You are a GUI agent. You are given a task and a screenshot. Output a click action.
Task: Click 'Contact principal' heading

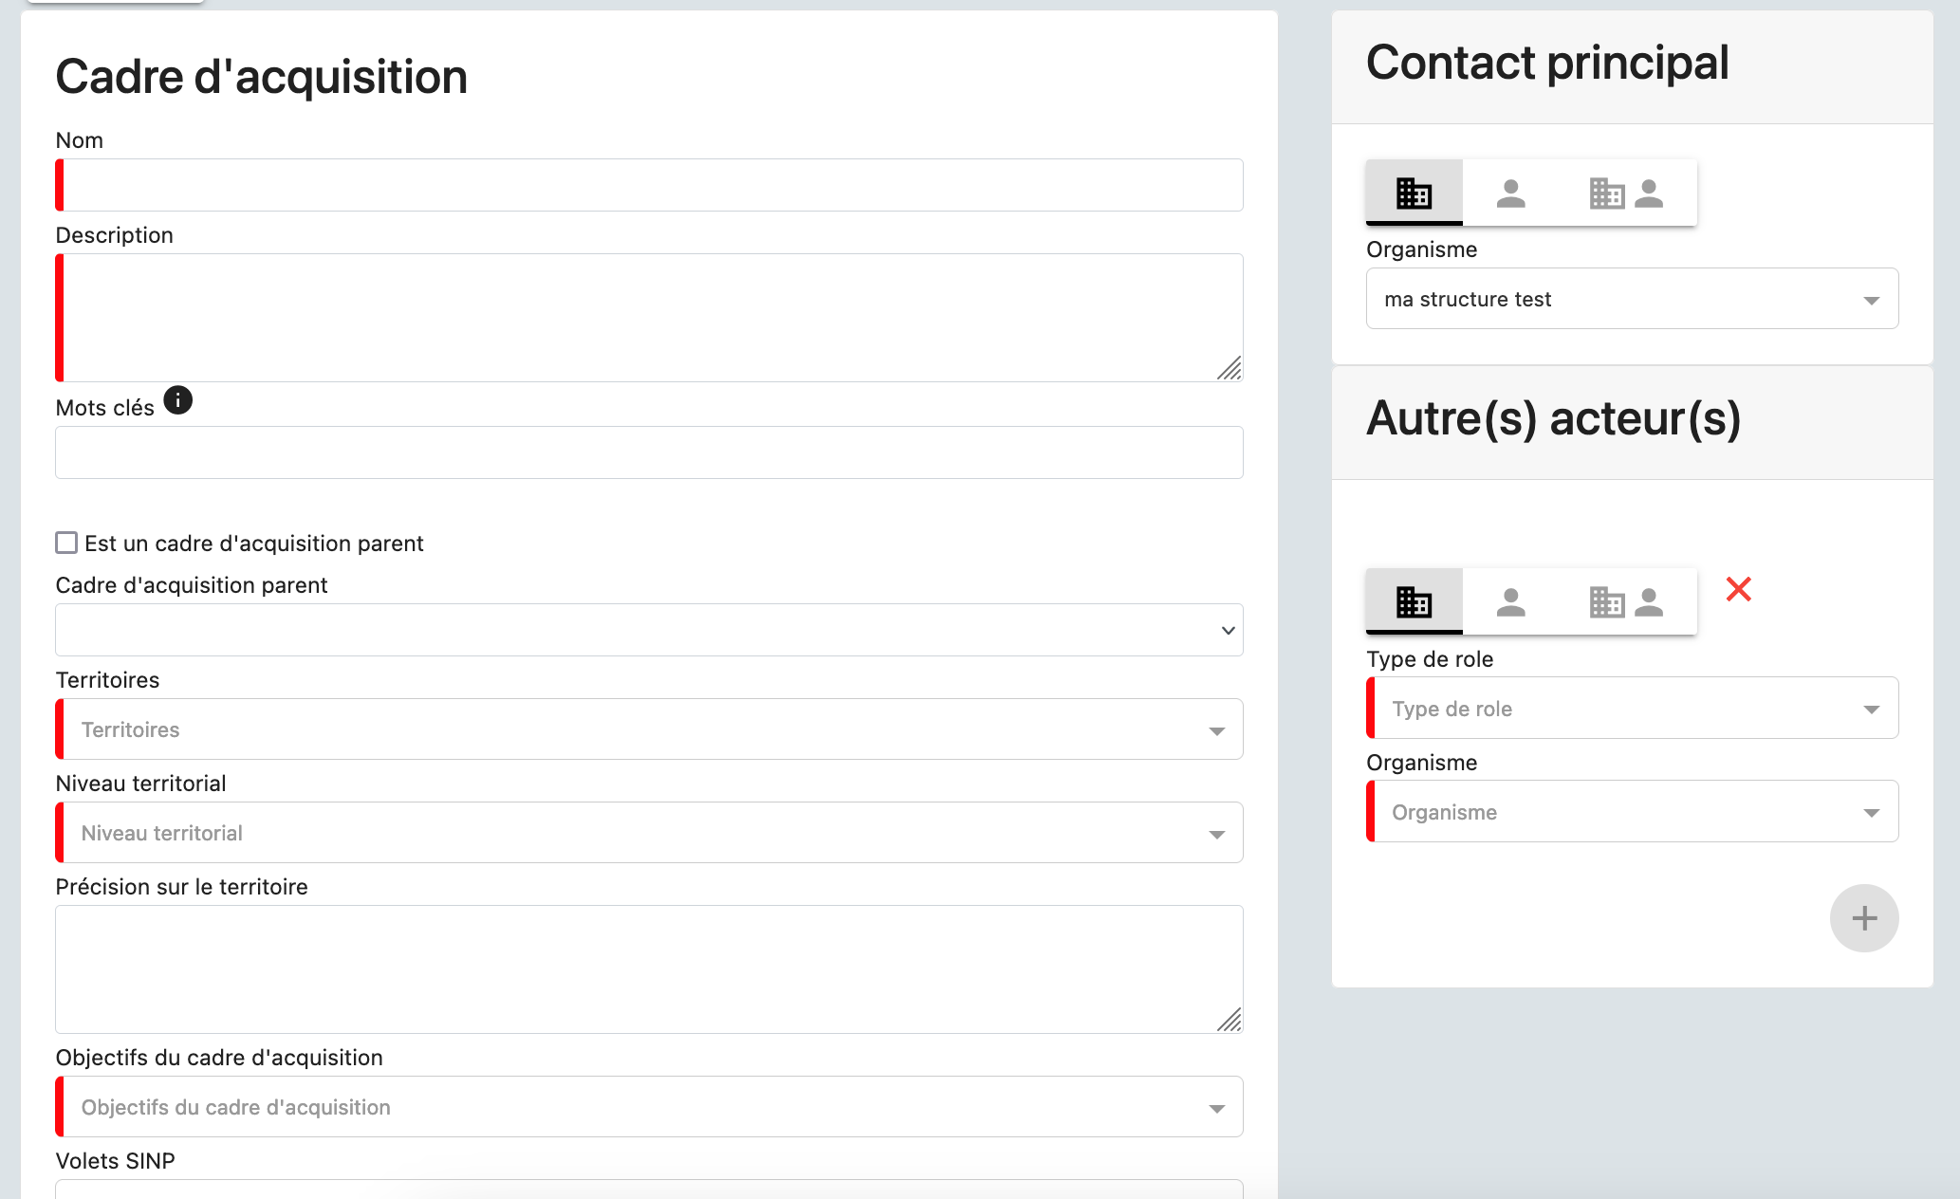[1547, 64]
